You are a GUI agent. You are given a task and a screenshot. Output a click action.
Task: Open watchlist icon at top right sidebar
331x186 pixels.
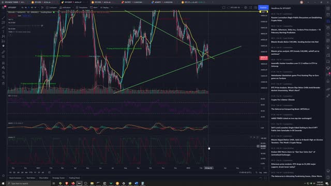point(328,8)
